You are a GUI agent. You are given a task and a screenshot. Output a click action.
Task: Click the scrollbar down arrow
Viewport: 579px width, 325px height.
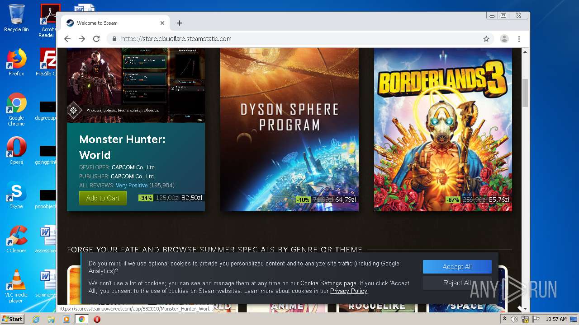tap(525, 309)
